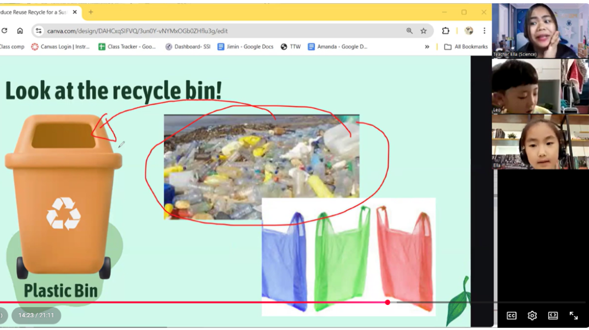Open Chrome three-dot menu

[484, 31]
